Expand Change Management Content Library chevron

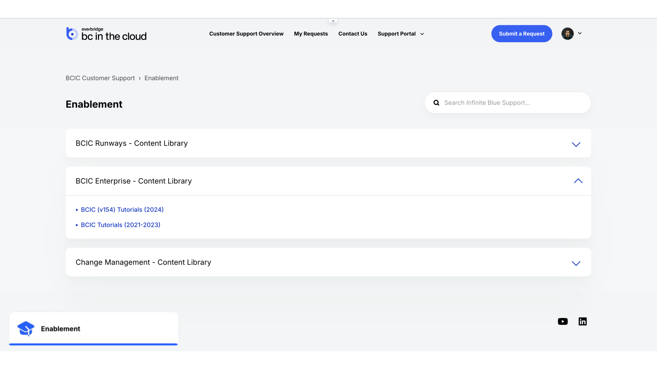tap(576, 263)
